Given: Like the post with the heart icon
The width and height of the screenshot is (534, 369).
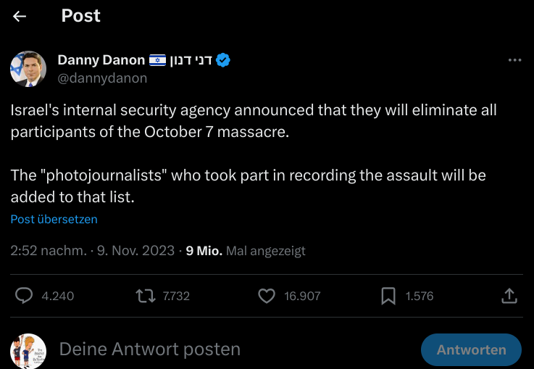Looking at the screenshot, I should [x=267, y=295].
